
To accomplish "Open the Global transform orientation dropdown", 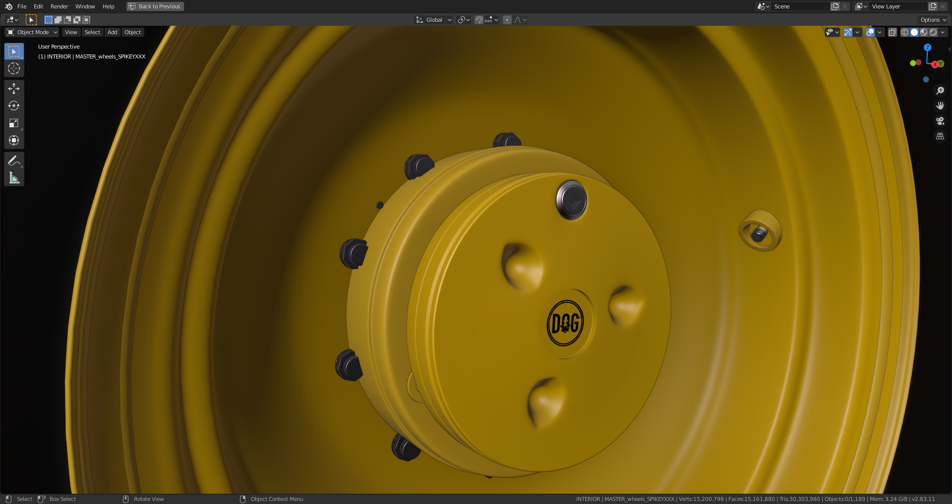I will (434, 20).
